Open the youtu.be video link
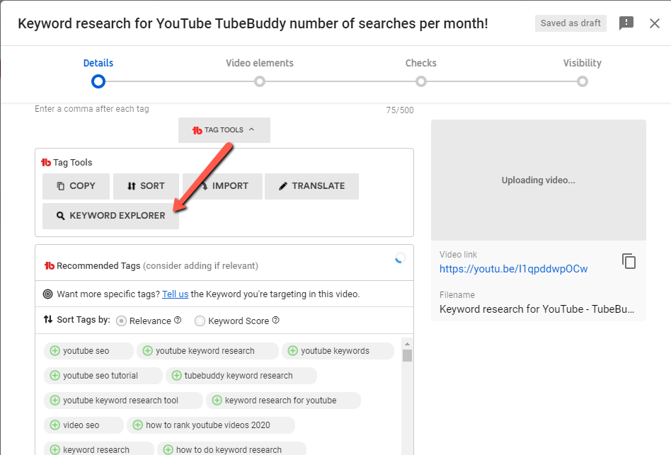671x455 pixels. point(513,269)
